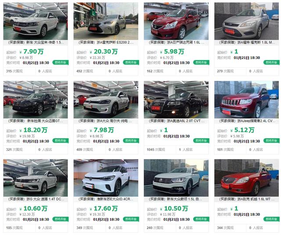Image resolution: width=281 pixels, height=236 pixels.
Task: Click the 1045 views count on the Audi listing
Action: 156,149
